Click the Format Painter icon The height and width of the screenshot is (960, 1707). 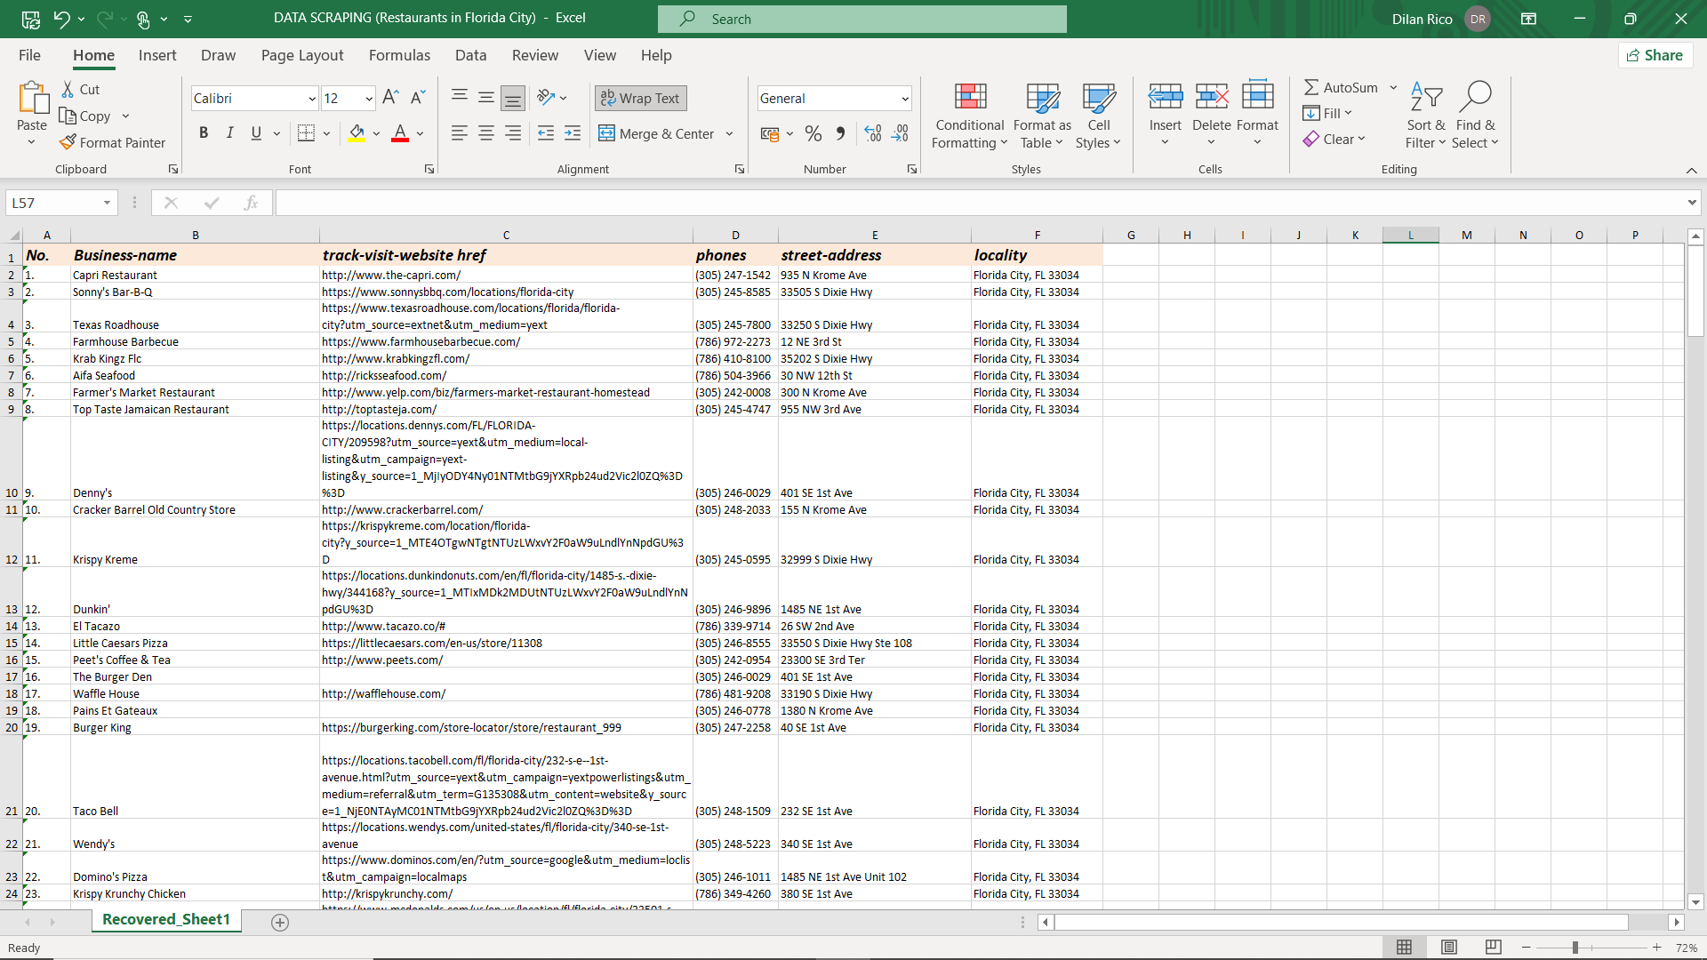[x=68, y=142]
